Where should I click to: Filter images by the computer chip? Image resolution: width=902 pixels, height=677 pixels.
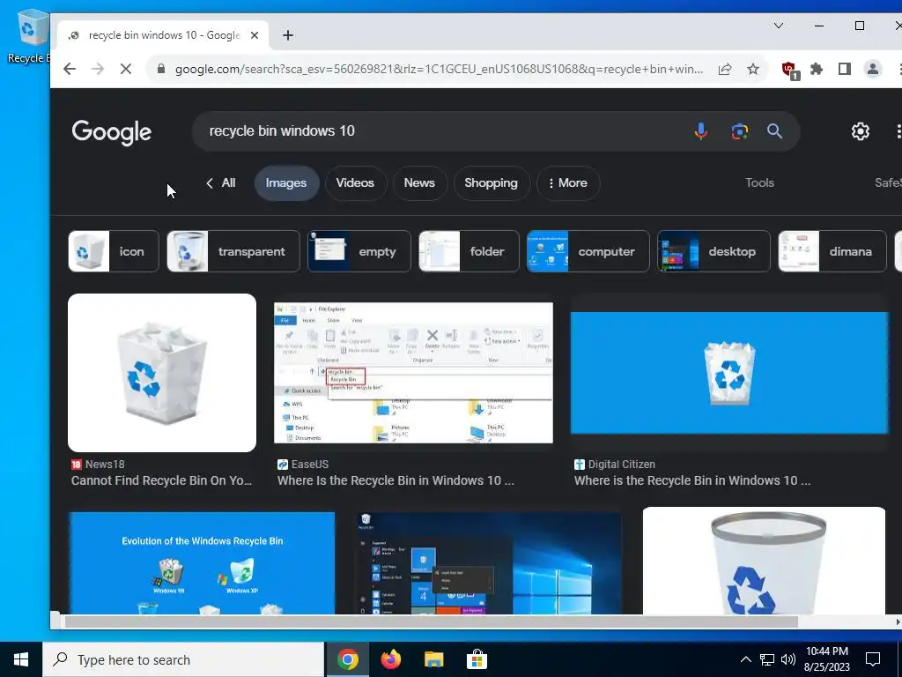click(588, 251)
